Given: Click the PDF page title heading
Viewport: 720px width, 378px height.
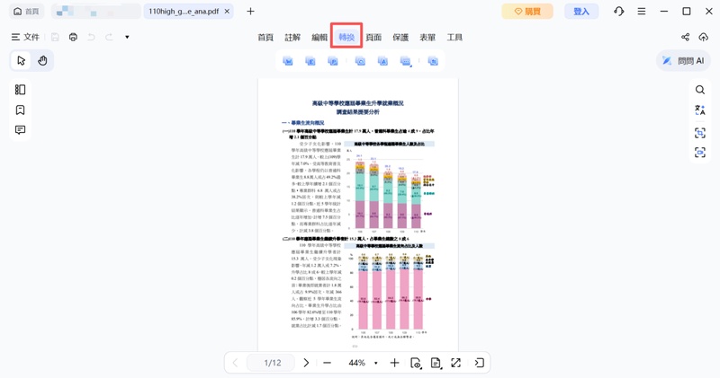Looking at the screenshot, I should pyautogui.click(x=357, y=107).
